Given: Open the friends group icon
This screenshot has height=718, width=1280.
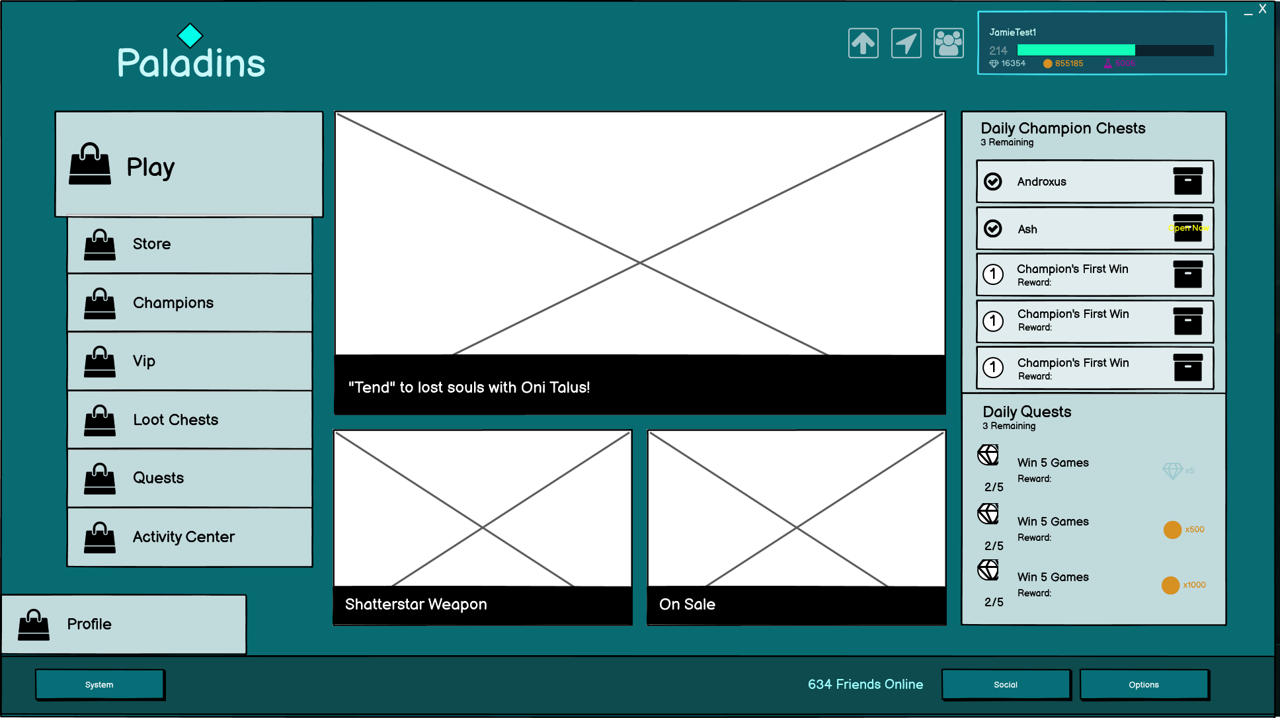Looking at the screenshot, I should tap(948, 44).
